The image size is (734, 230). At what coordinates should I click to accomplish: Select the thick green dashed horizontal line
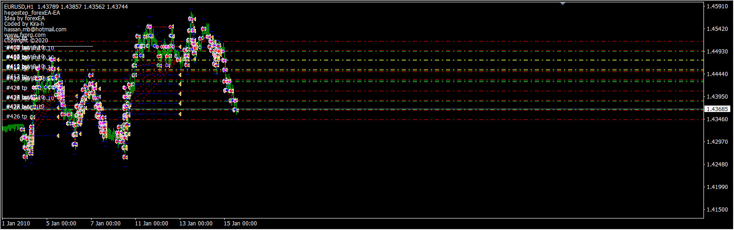click(416, 70)
